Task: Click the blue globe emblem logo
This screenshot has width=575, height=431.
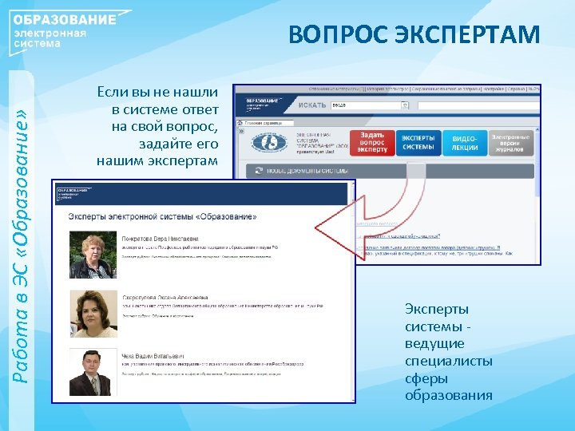Action: 269,143
